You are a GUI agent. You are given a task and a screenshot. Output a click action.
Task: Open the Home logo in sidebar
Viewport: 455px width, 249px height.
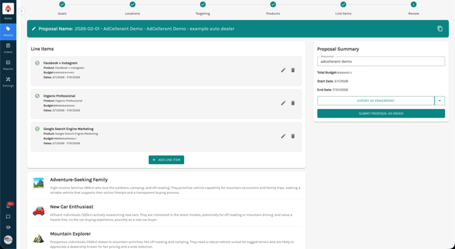(8, 9)
